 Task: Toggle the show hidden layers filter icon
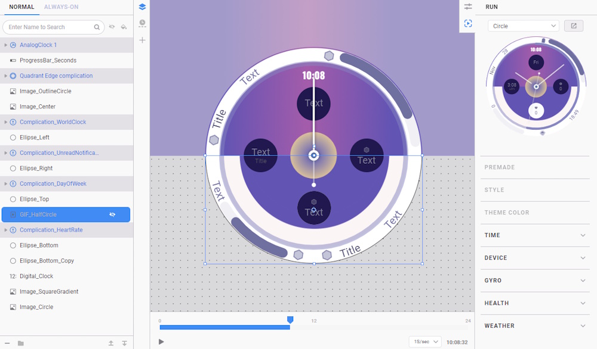(112, 27)
